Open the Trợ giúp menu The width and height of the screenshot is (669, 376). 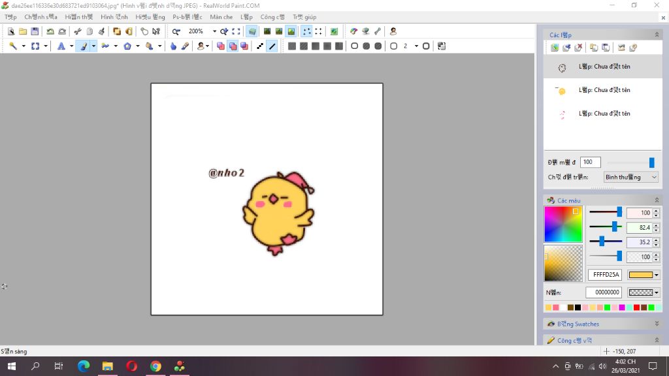coord(304,17)
